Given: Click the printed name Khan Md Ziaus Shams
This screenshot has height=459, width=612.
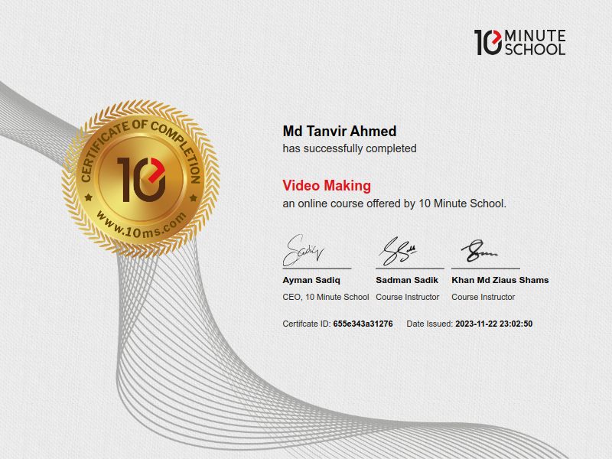Looking at the screenshot, I should click(500, 280).
